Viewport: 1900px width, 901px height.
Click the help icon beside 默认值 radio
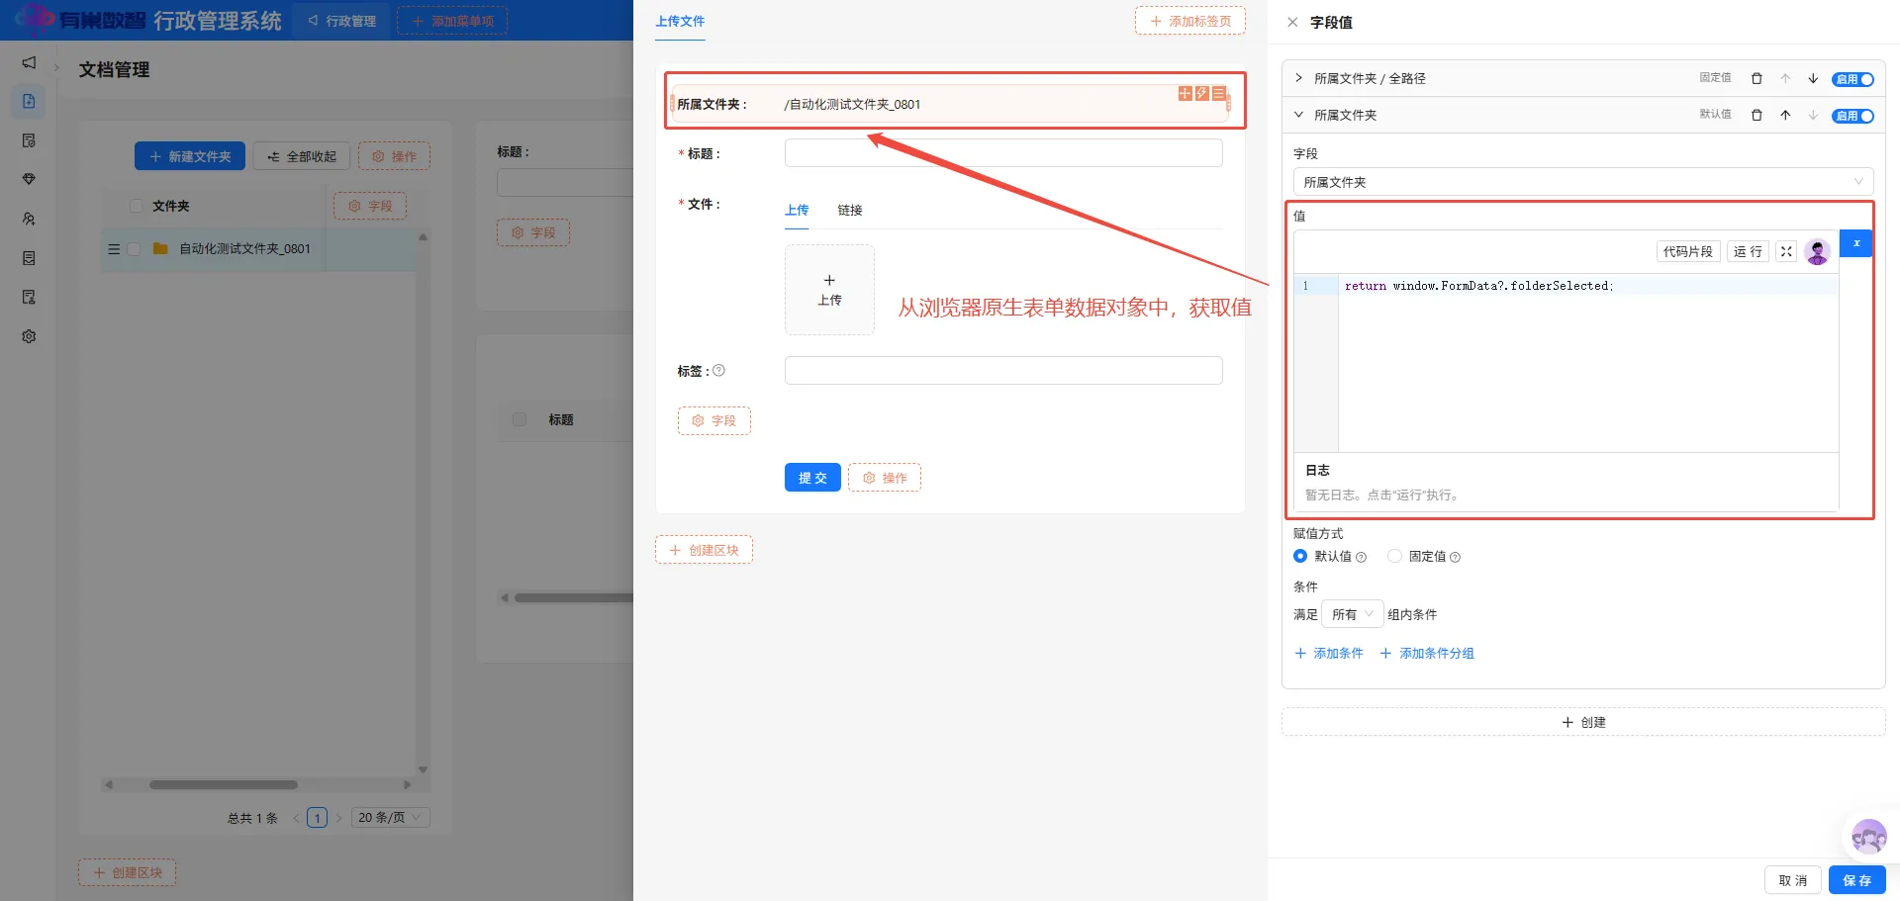coord(1361,557)
